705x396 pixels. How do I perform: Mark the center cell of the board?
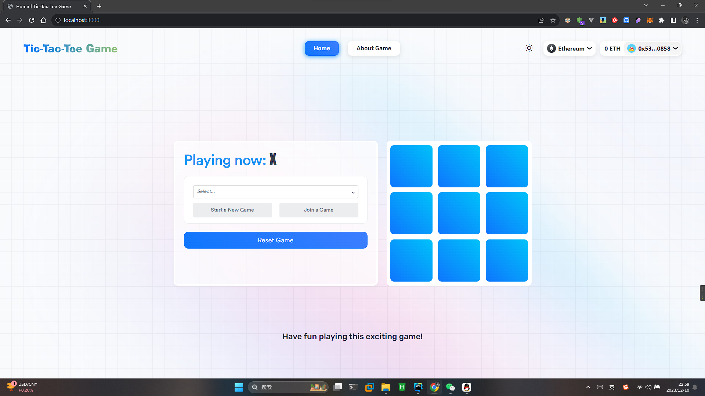459,213
